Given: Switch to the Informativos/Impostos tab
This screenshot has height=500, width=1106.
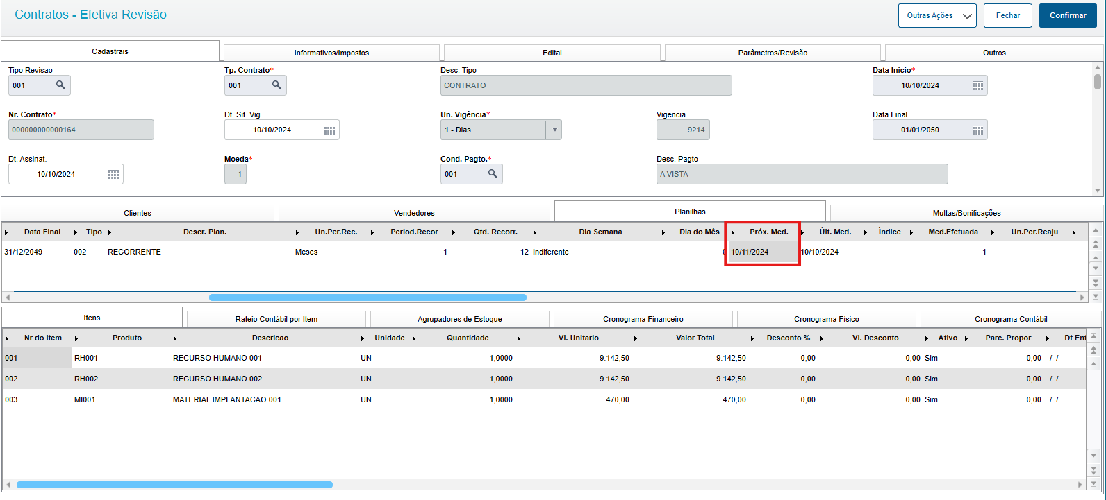Looking at the screenshot, I should tap(331, 53).
